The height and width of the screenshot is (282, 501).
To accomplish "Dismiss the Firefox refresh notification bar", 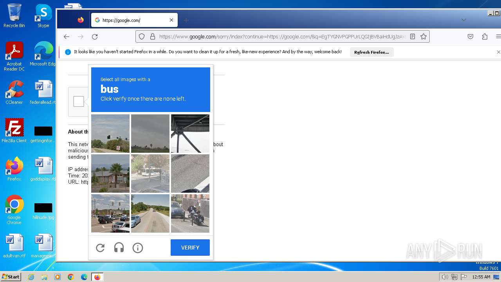I will [498, 52].
